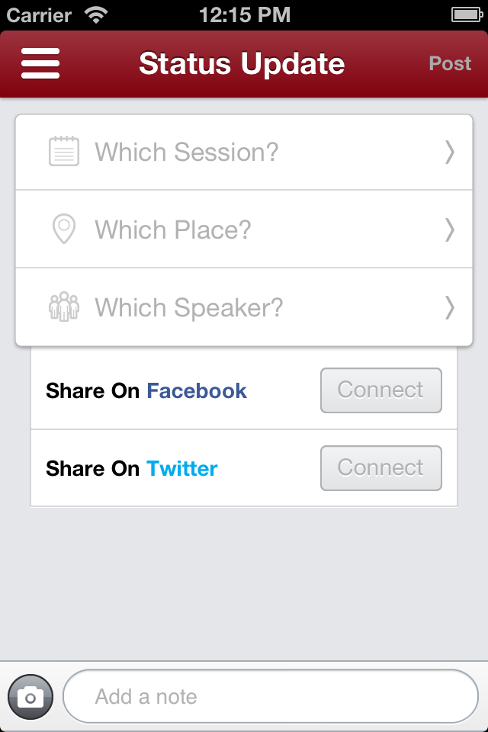Viewport: 488px width, 732px height.
Task: Connect to Twitter for sharing
Action: tap(381, 467)
